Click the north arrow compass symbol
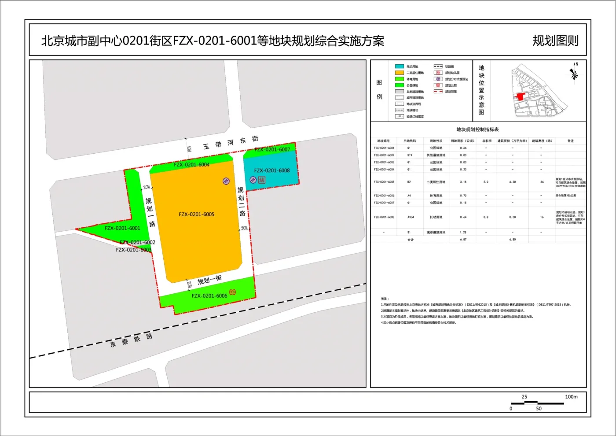This screenshot has width=616, height=436. pos(574,72)
